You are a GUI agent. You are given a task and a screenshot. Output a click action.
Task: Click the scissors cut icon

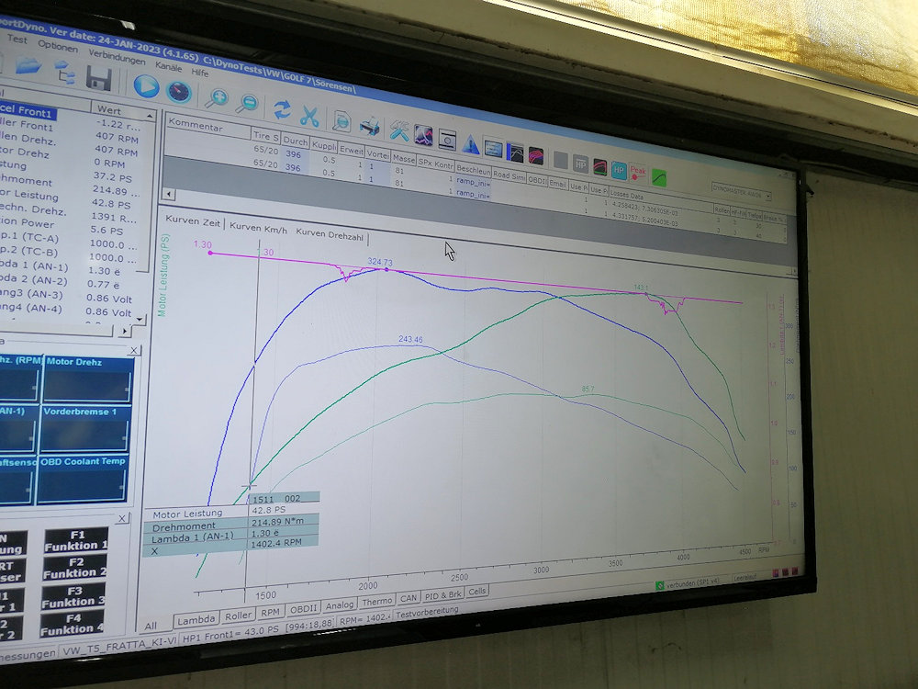pyautogui.click(x=309, y=116)
